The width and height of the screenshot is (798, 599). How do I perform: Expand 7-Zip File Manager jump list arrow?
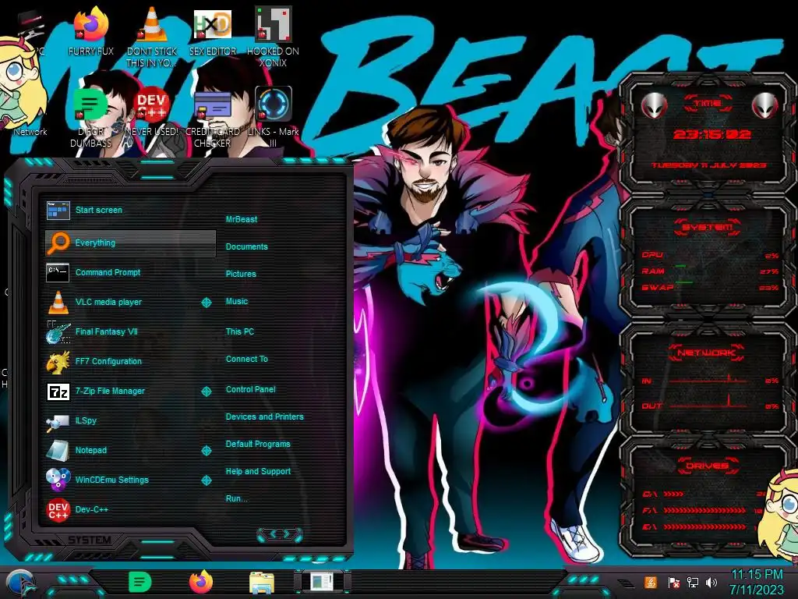tap(206, 392)
